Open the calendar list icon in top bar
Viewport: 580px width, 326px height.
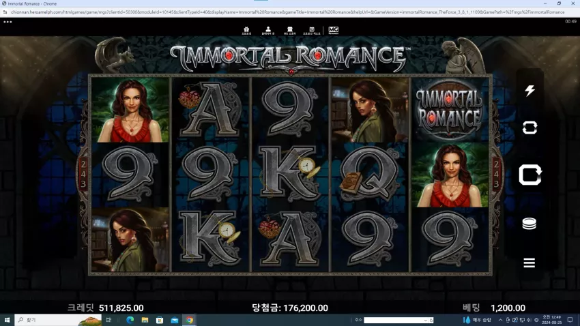point(311,30)
